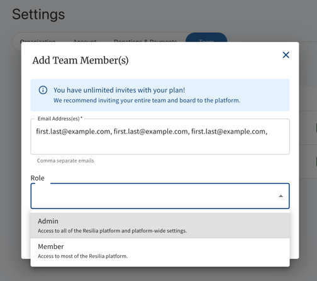Click 'You have unlimited invites with your plan!' text
Screen dimensions: 317x281
[119, 90]
